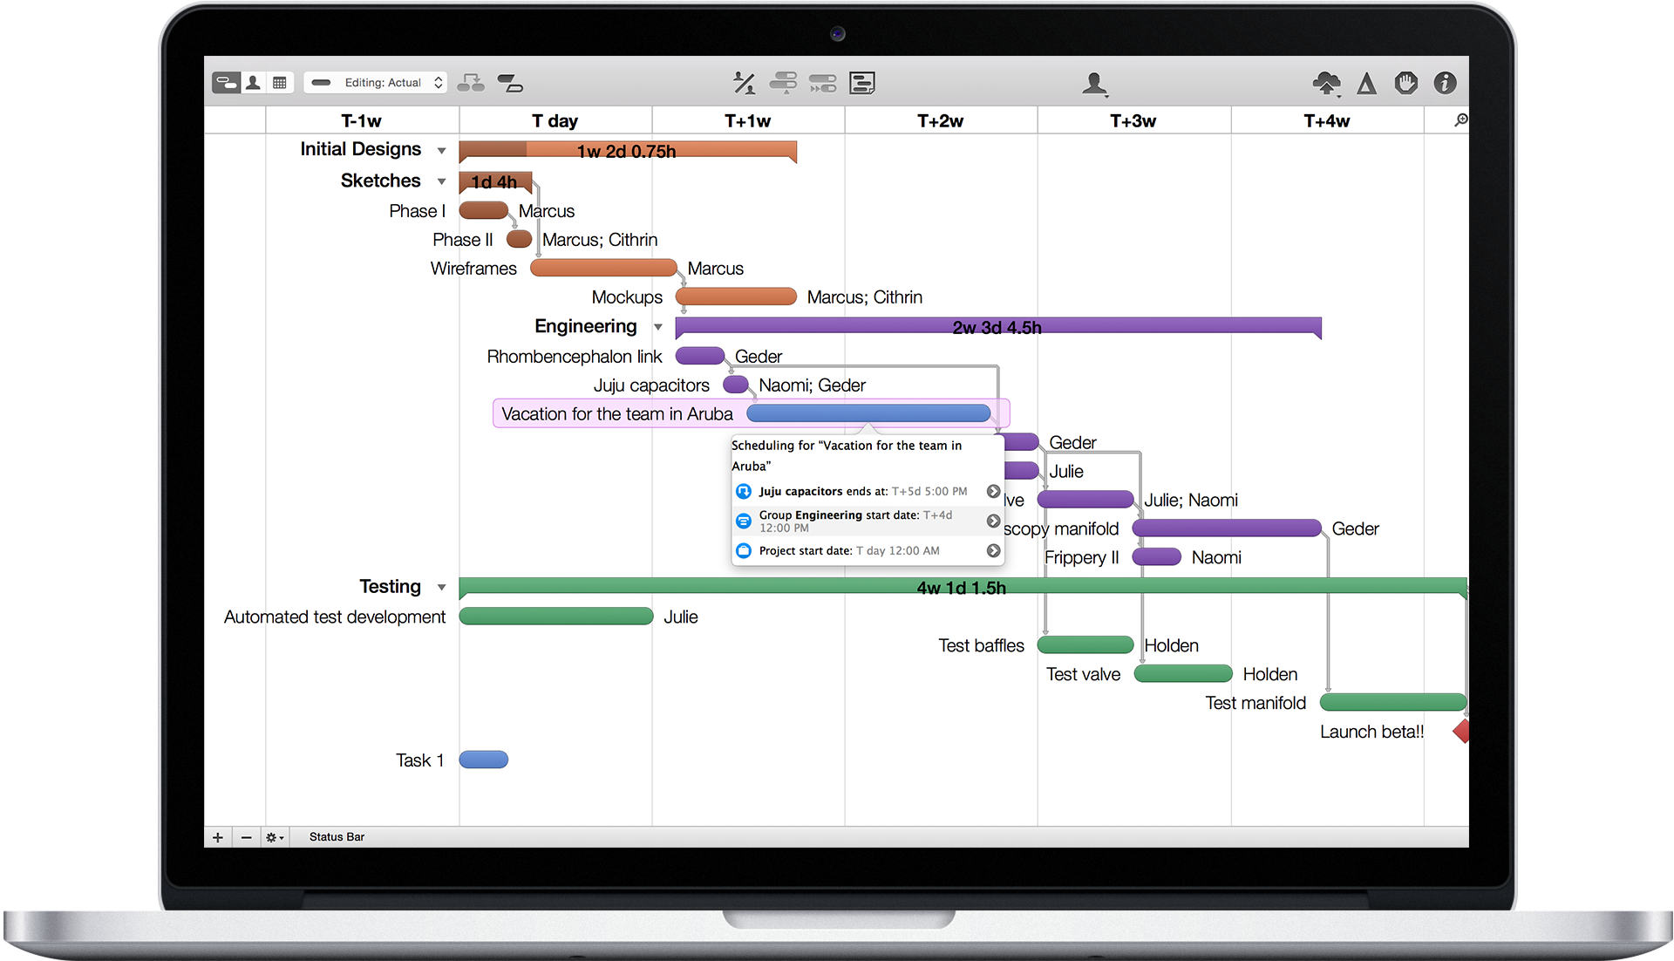1674x961 pixels.
Task: Select the Vacation for the team in Aruba bar
Action: coord(869,413)
